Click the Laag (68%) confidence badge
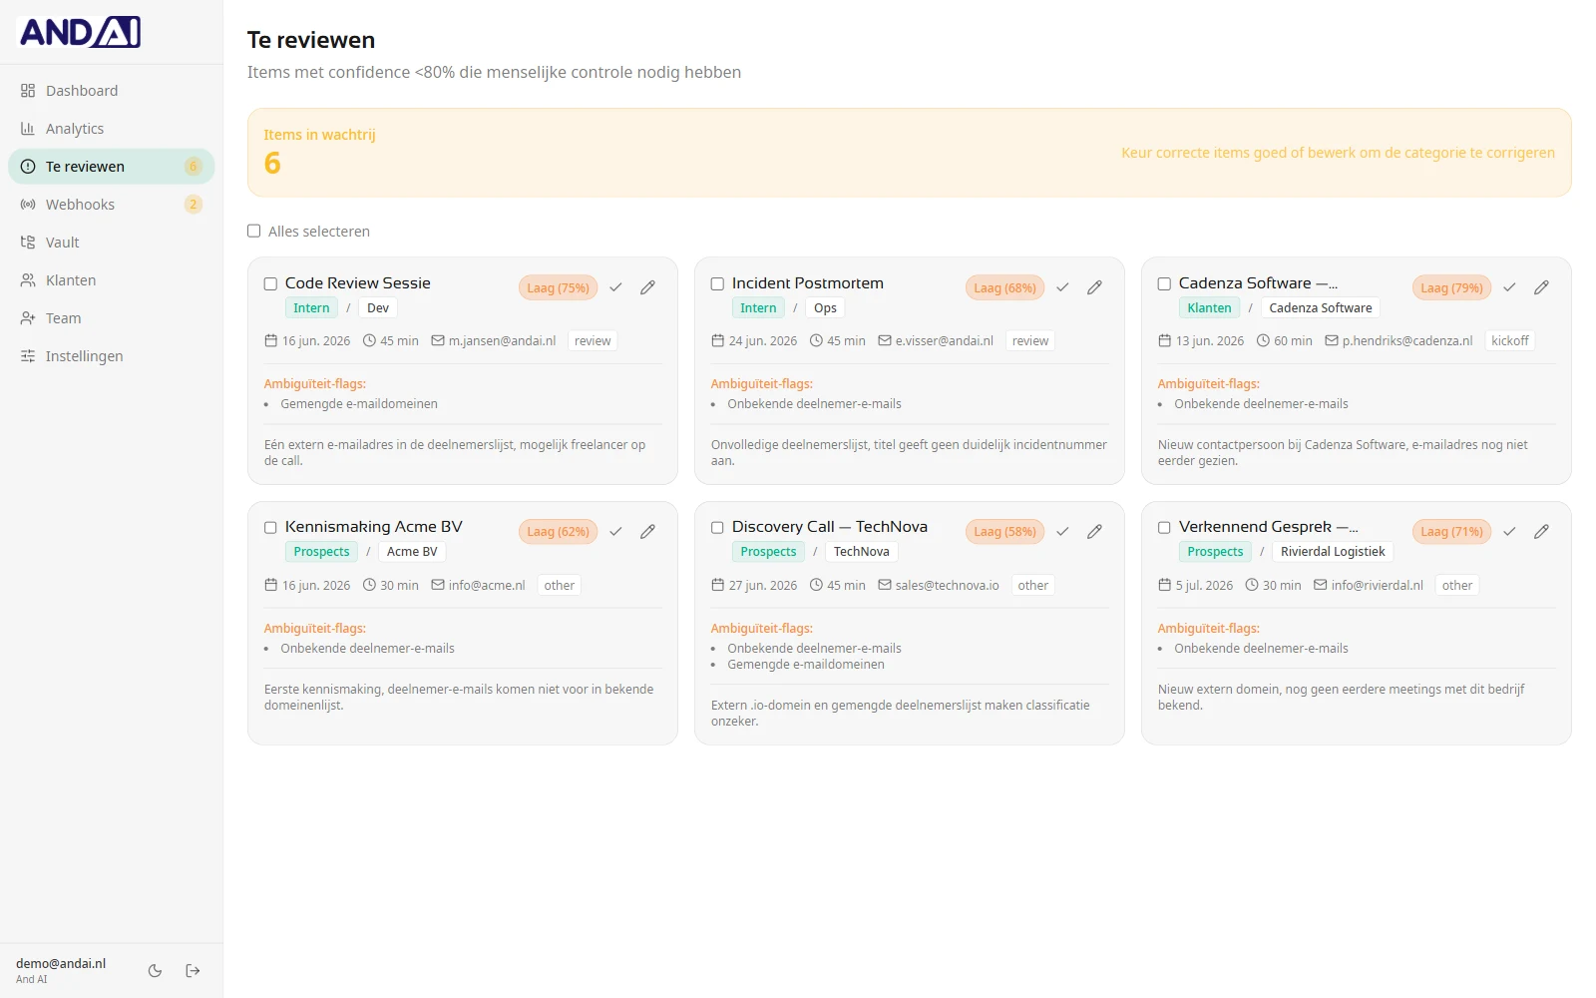Viewport: 1596px width, 998px height. click(x=1004, y=287)
